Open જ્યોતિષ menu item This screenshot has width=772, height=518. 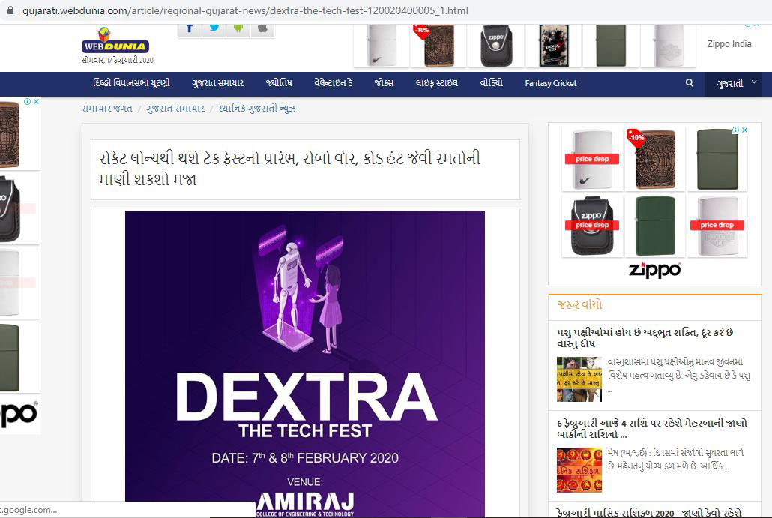(x=279, y=83)
